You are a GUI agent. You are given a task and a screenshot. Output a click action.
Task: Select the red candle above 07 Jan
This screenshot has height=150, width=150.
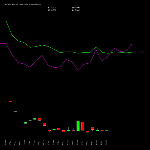11,102
